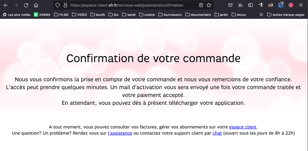
Task: Open the Pocket save icon
Action: (230, 5)
